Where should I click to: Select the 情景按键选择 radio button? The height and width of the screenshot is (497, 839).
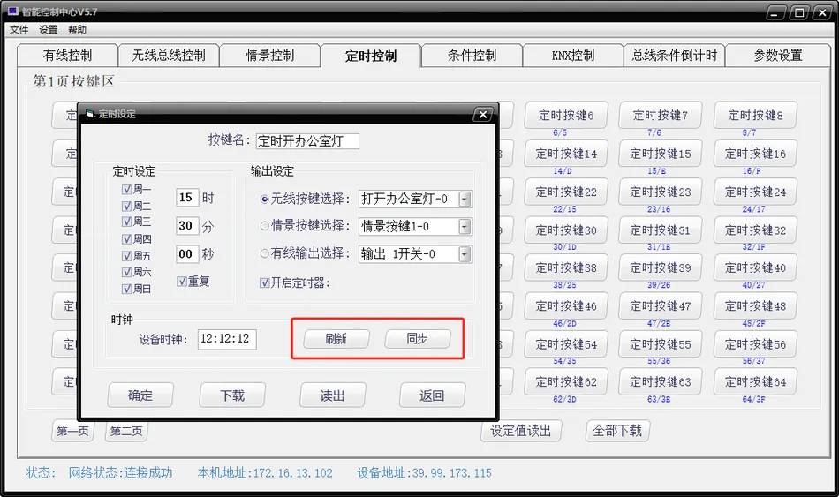tap(264, 226)
